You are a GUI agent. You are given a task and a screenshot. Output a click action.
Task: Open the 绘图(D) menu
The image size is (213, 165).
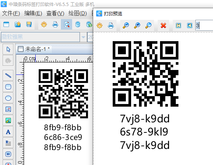77,13
